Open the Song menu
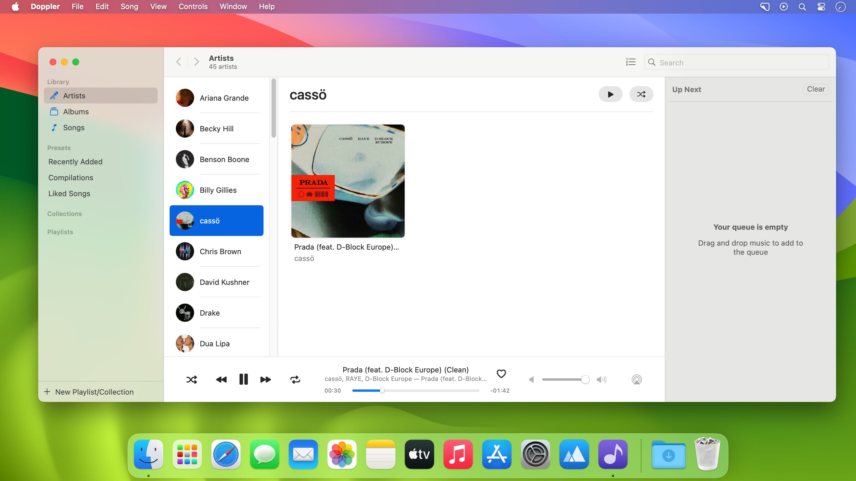This screenshot has height=481, width=856. tap(129, 7)
